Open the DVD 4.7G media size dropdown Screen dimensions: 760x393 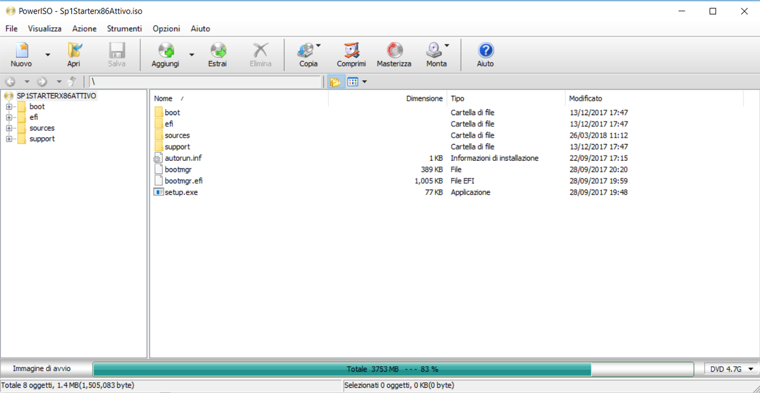[731, 369]
